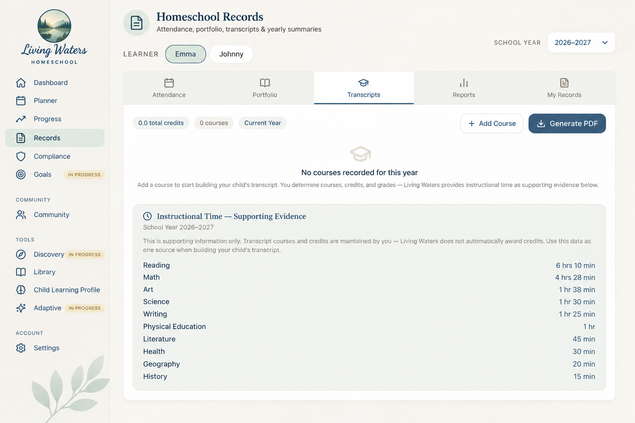Viewport: 635px width, 423px height.
Task: Click the Planner calendar icon
Action: 21,100
